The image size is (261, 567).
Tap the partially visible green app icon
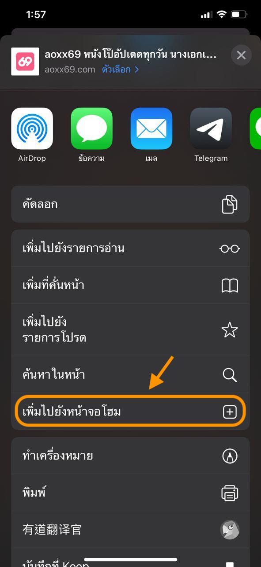pos(256,128)
